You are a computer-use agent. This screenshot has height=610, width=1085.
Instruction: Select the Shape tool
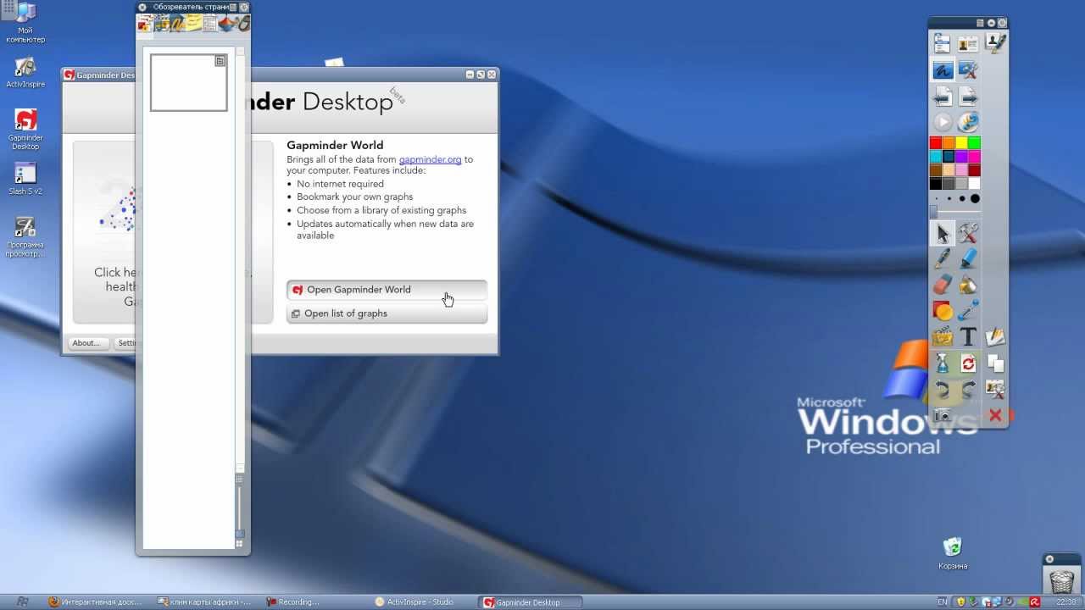[x=942, y=311]
